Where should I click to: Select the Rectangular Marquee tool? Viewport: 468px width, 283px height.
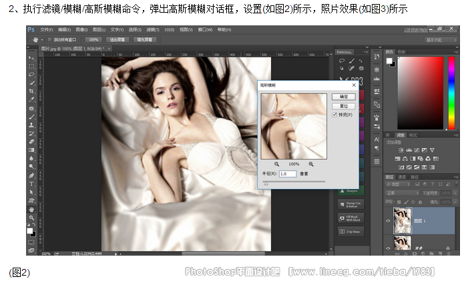[31, 66]
